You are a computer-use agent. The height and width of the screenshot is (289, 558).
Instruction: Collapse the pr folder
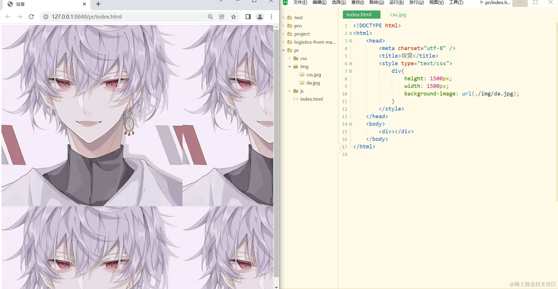click(x=283, y=50)
